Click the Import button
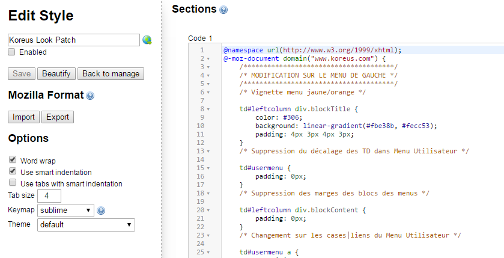 pyautogui.click(x=23, y=117)
